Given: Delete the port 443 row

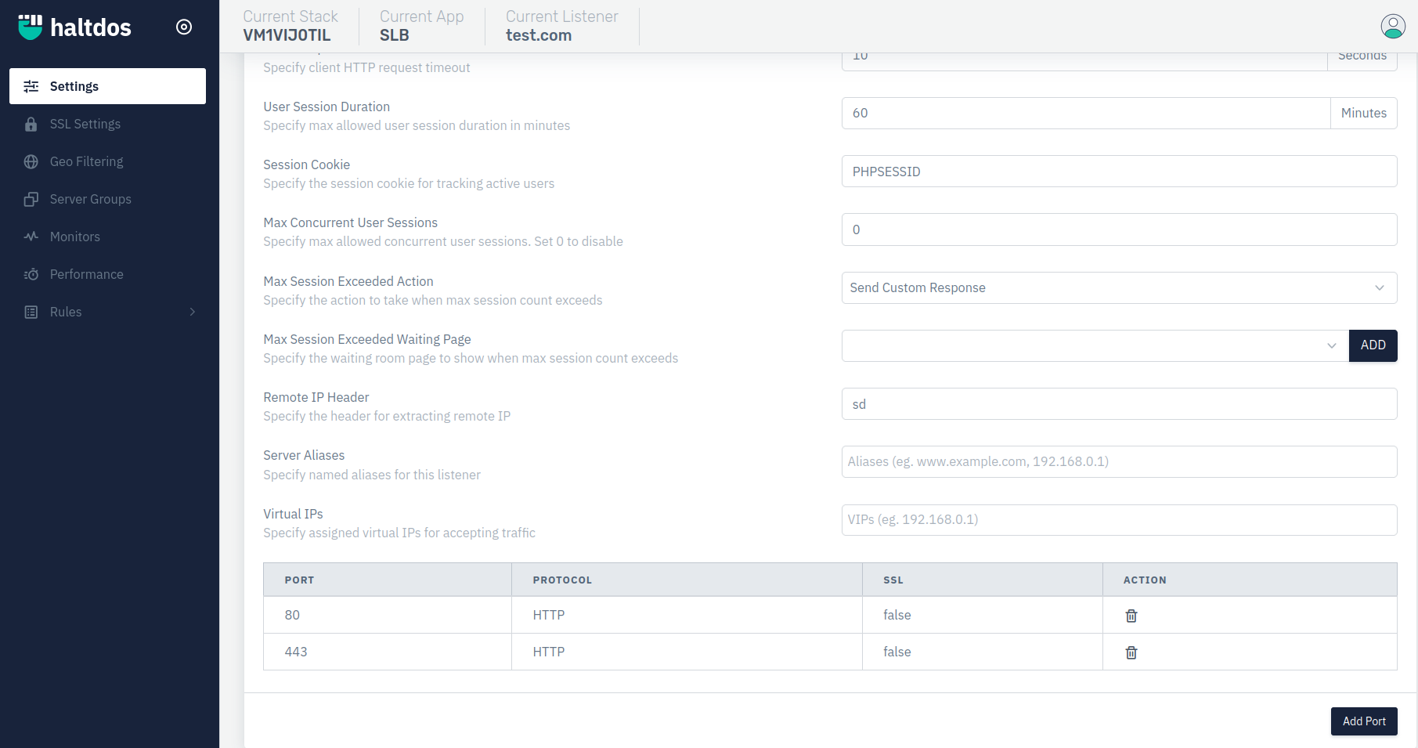Looking at the screenshot, I should [x=1131, y=652].
